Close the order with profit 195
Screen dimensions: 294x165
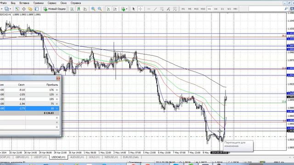(x=57, y=99)
